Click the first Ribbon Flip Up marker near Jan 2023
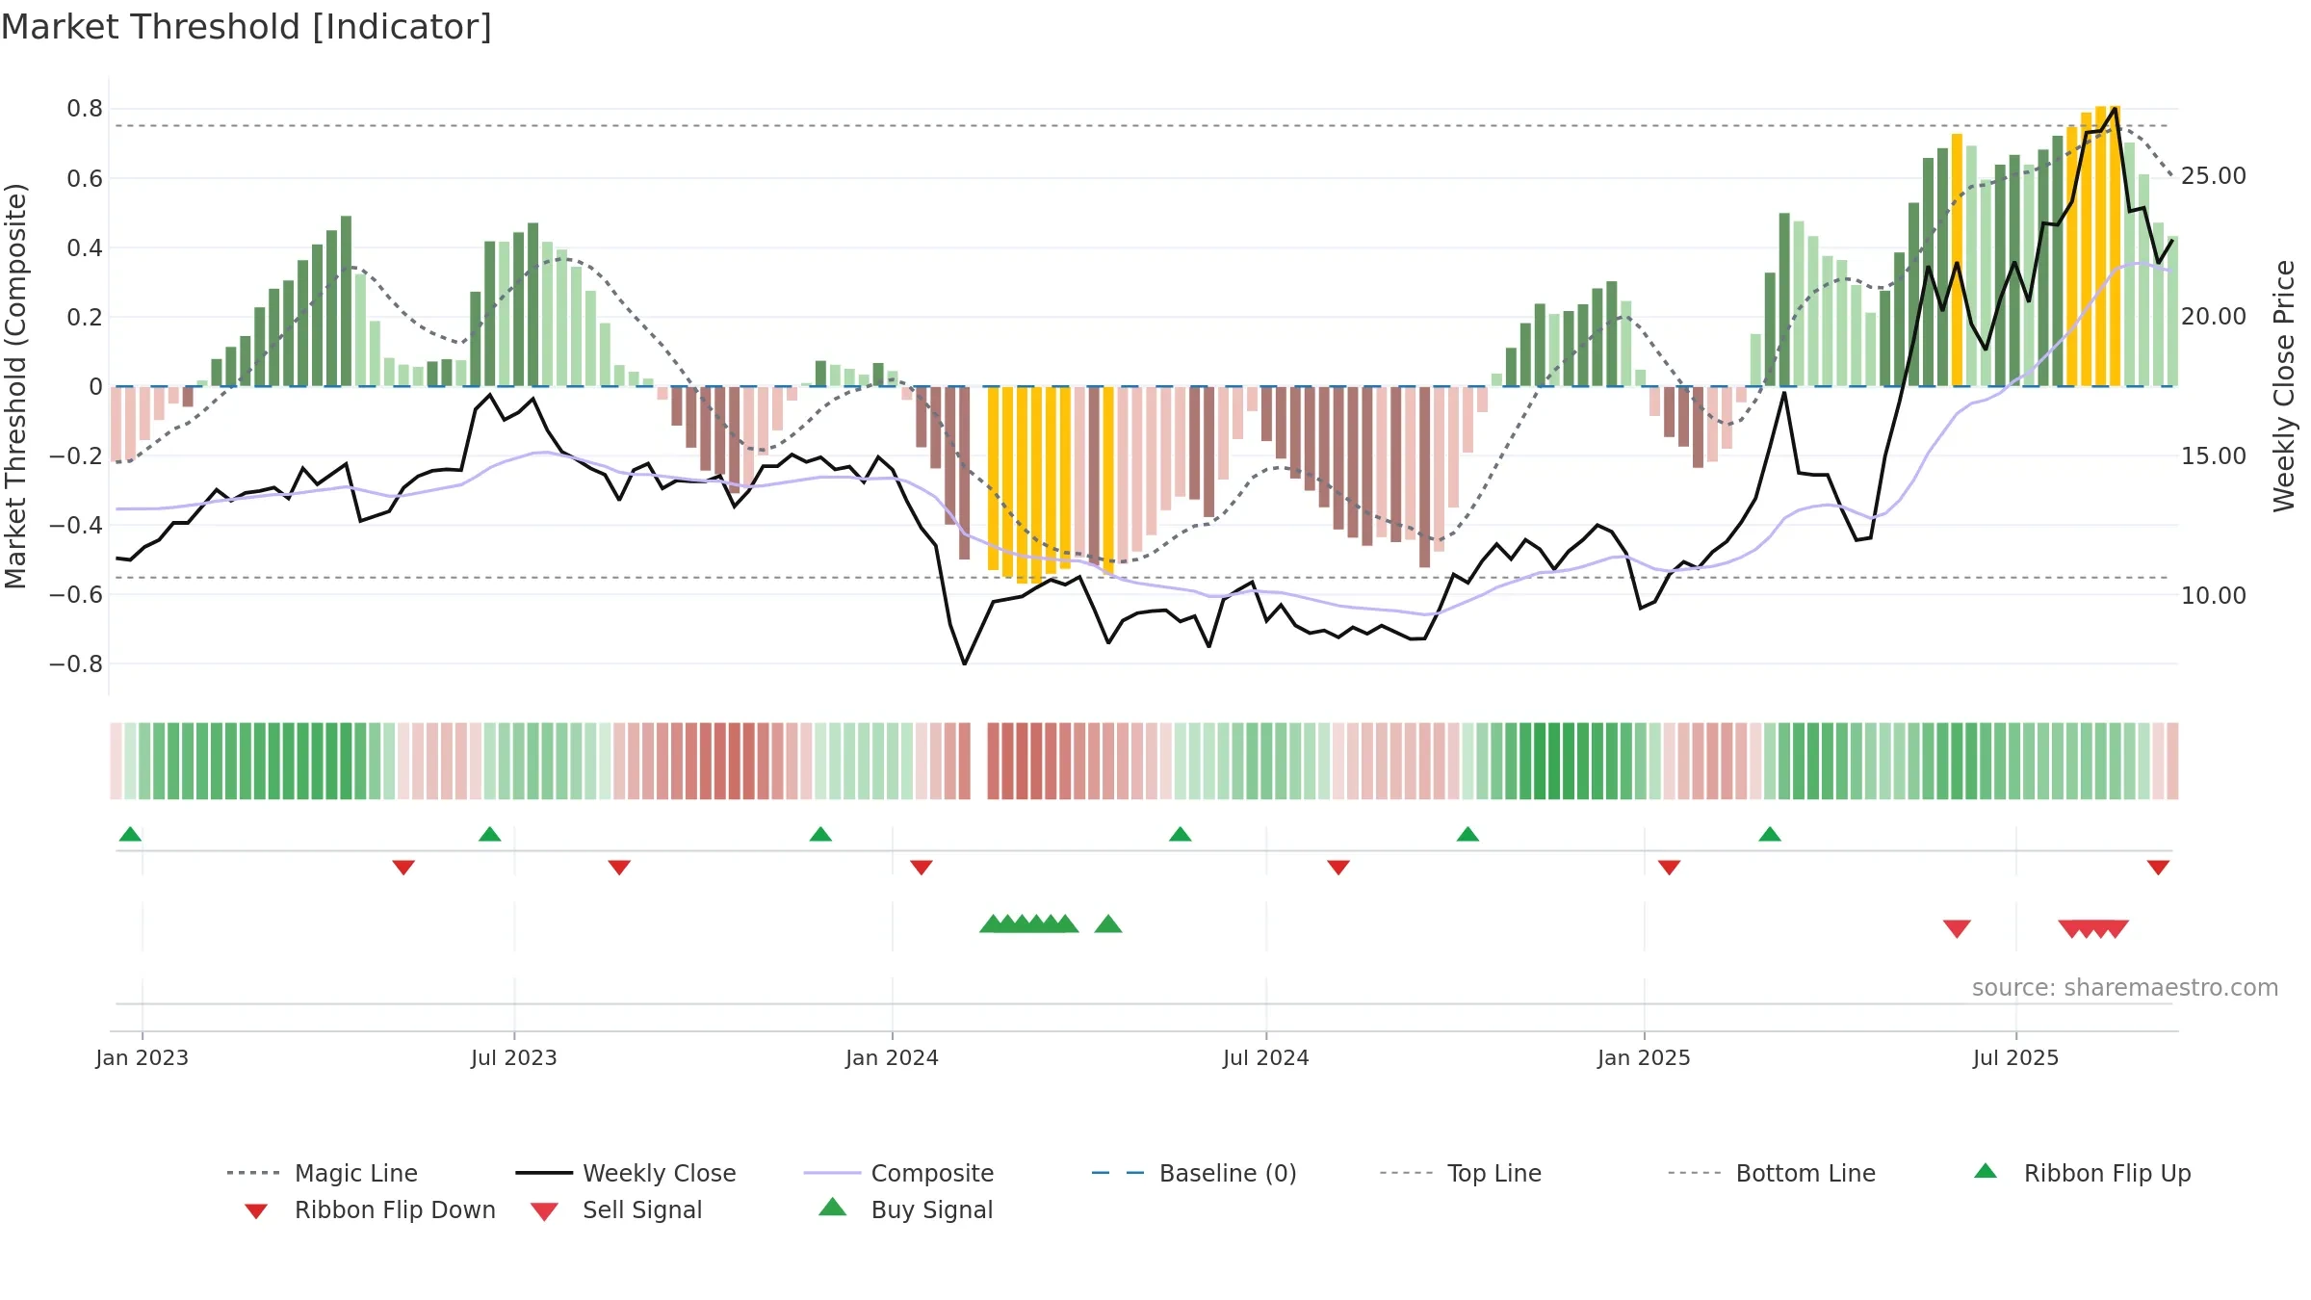 (x=130, y=834)
